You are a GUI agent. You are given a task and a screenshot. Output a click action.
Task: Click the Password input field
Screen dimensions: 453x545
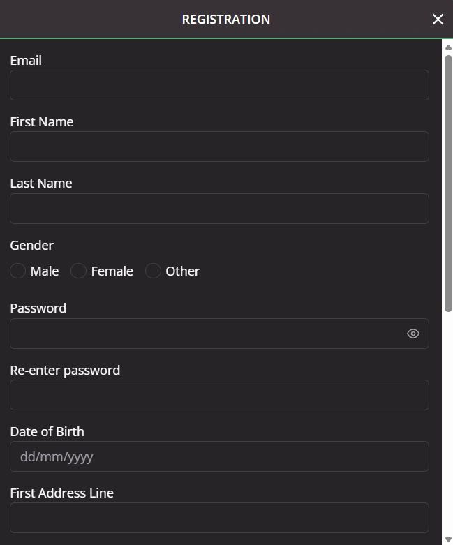coord(219,334)
